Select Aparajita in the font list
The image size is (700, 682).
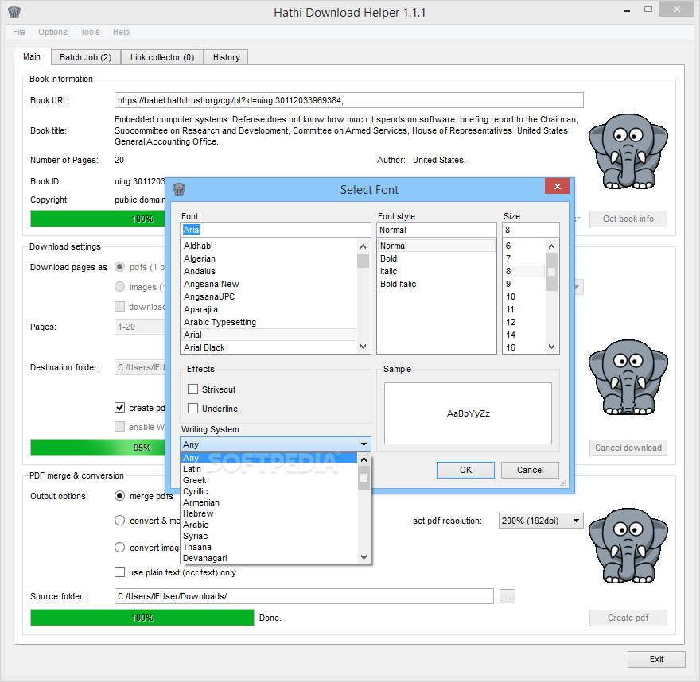(269, 309)
